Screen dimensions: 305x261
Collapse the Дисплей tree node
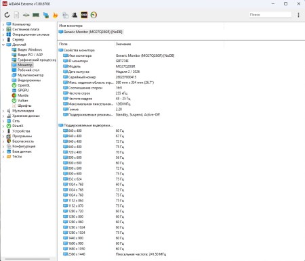coord(3,45)
